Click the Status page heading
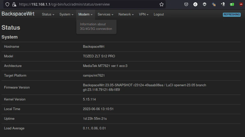 coord(11,28)
